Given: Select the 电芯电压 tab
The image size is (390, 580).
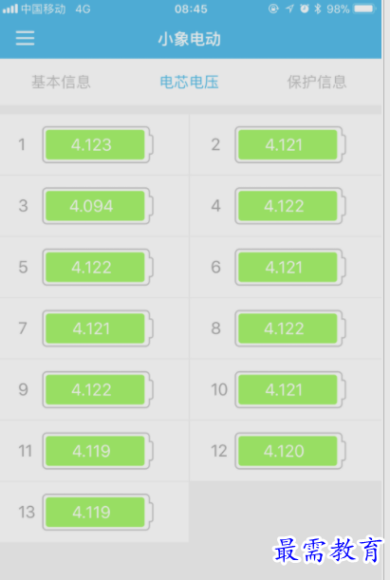Looking at the screenshot, I should coord(189,82).
